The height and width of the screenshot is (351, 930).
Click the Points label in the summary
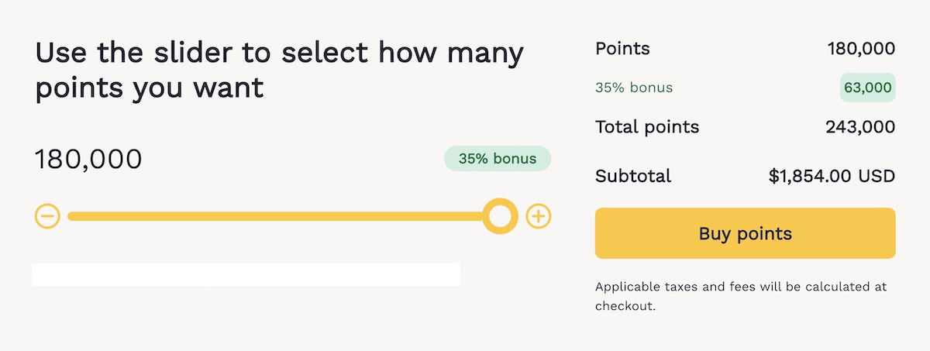click(622, 49)
